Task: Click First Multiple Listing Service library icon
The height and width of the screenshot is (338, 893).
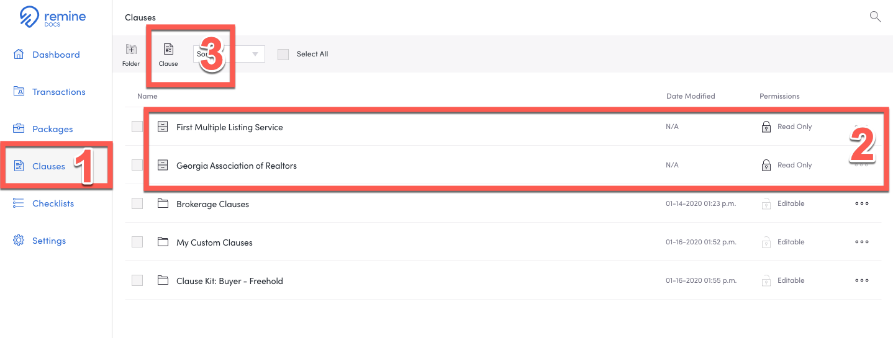Action: click(x=163, y=127)
